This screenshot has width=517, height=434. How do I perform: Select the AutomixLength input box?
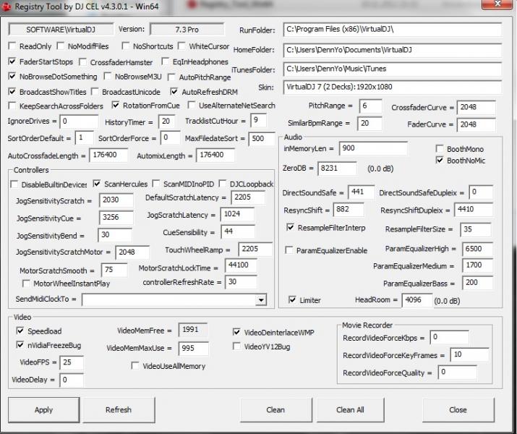pyautogui.click(x=215, y=155)
